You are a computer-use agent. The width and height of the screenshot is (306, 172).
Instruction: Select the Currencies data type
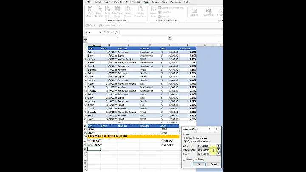[x=208, y=12]
